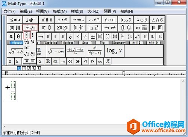This screenshot has height=137, width=188.
Task: Insert square root template from dropdown
Action: 27,54
